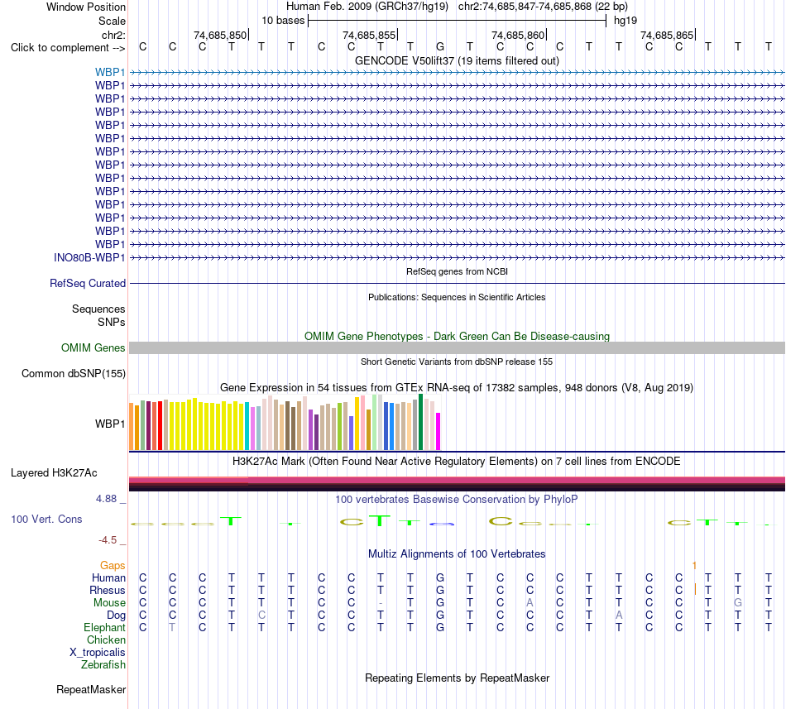The image size is (786, 709).
Task: Click the '10 bases' scale bar label
Action: pos(283,21)
